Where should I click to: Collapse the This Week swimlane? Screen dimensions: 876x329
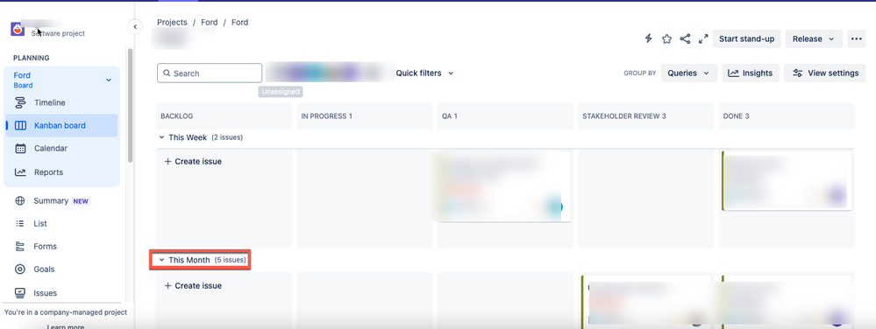coord(162,137)
